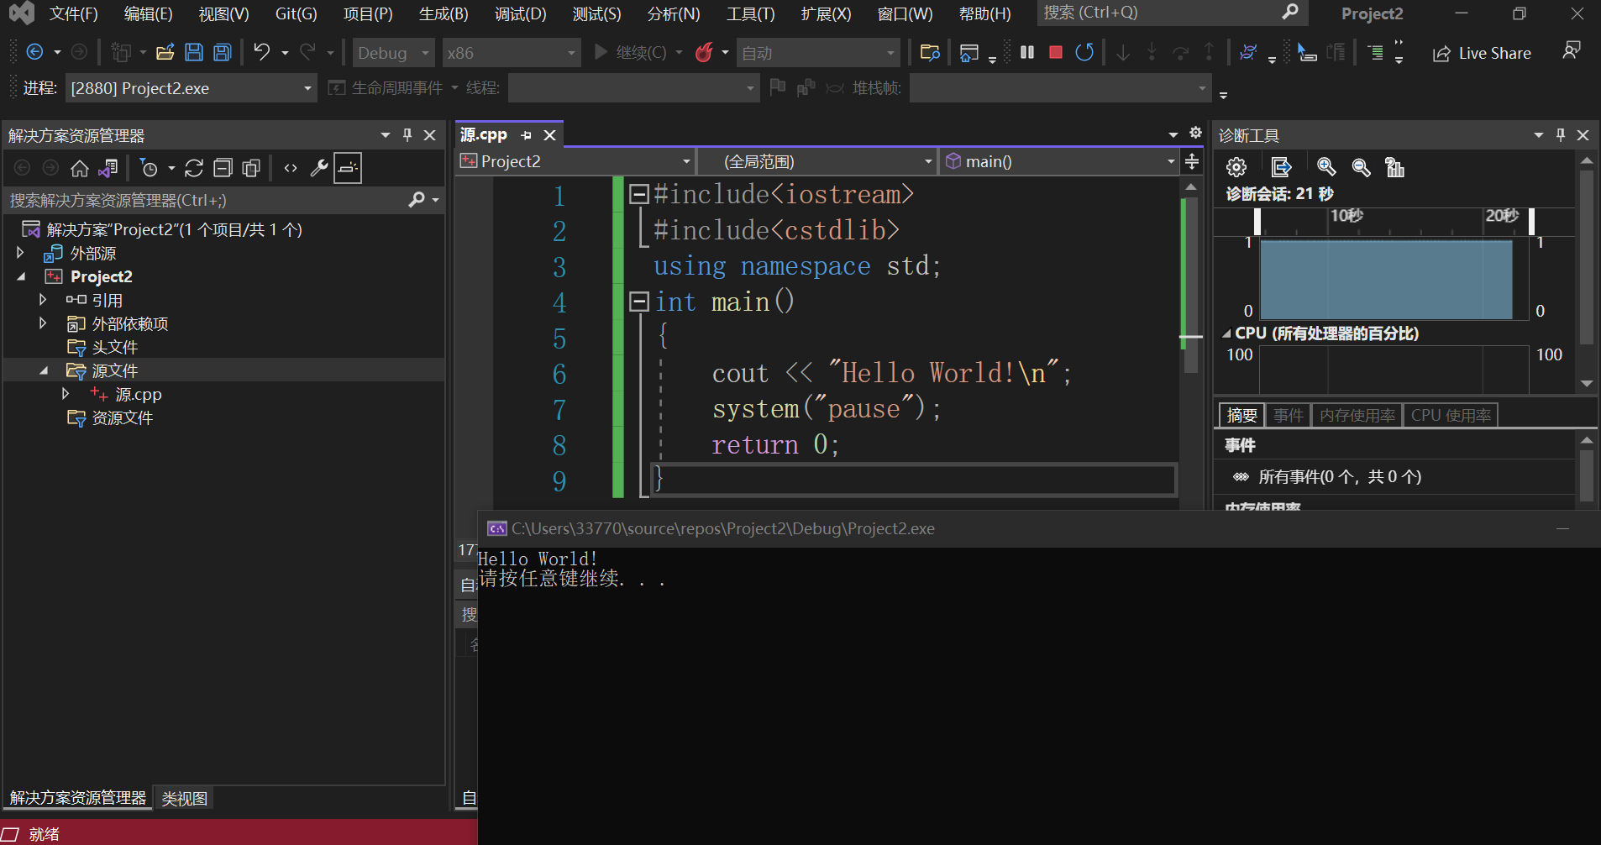Collapse the main() function code fold
Viewport: 1601px width, 845px height.
point(639,302)
